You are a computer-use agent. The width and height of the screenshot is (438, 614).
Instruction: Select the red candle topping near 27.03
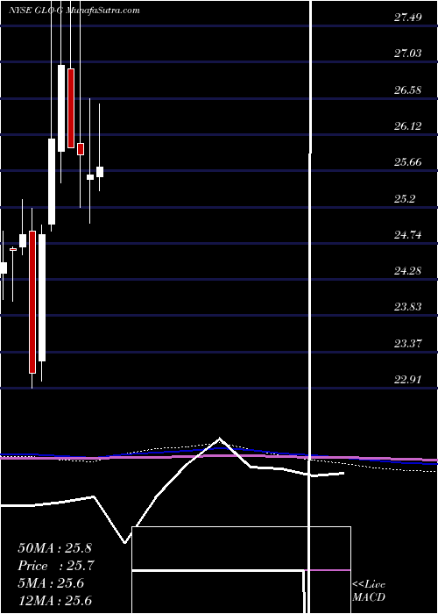pos(71,108)
